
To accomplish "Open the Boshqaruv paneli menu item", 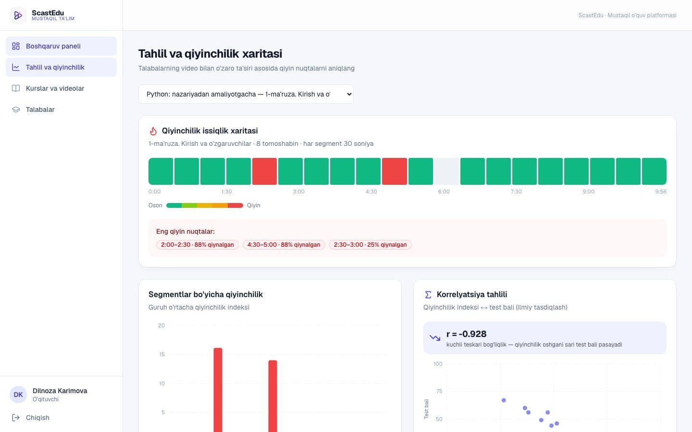I will click(x=61, y=46).
